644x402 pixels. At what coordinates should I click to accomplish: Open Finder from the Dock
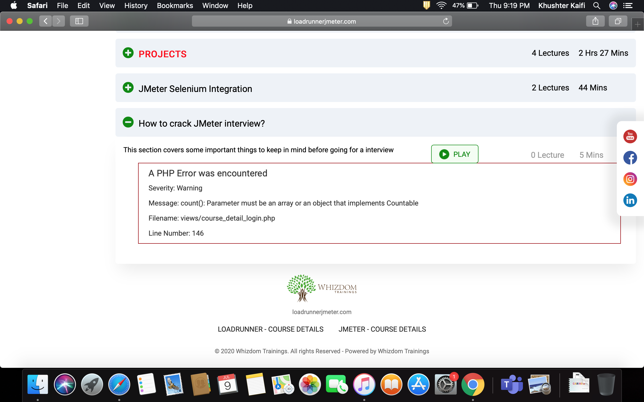tap(37, 384)
